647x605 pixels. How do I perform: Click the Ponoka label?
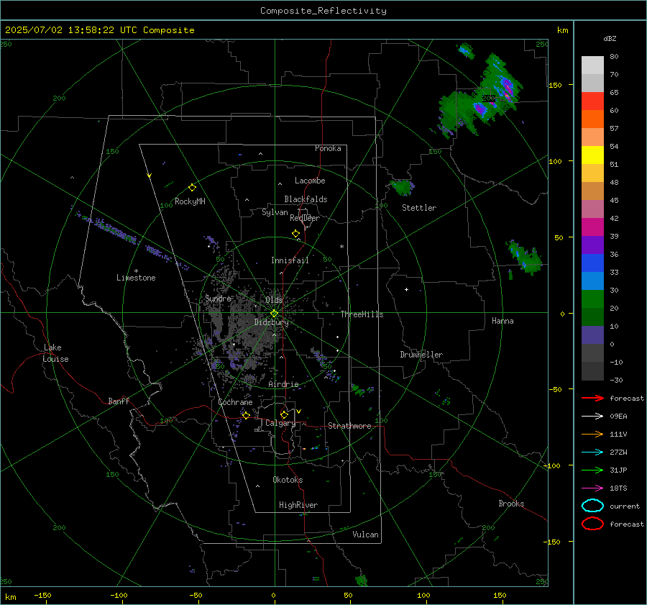[x=328, y=148]
